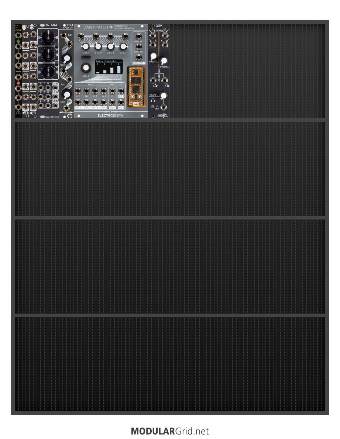This screenshot has height=439, width=340.
Task: Click the FREQ knob on 2144 LPF
Action: click(x=66, y=59)
